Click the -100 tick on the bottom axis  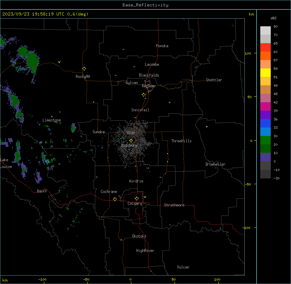[42, 279]
